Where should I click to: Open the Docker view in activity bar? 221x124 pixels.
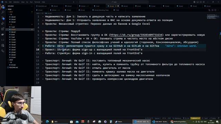coord(3,34)
